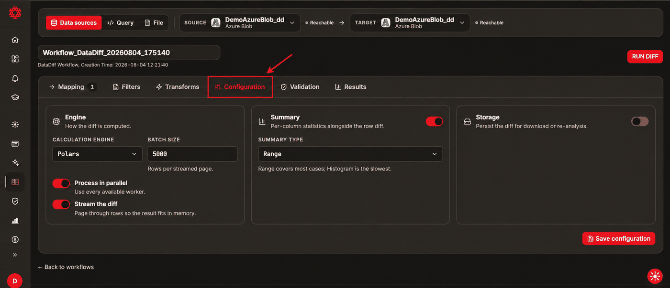Open the Calculation Engine Polars dropdown
Viewport: 670px width, 288px height.
click(x=98, y=154)
